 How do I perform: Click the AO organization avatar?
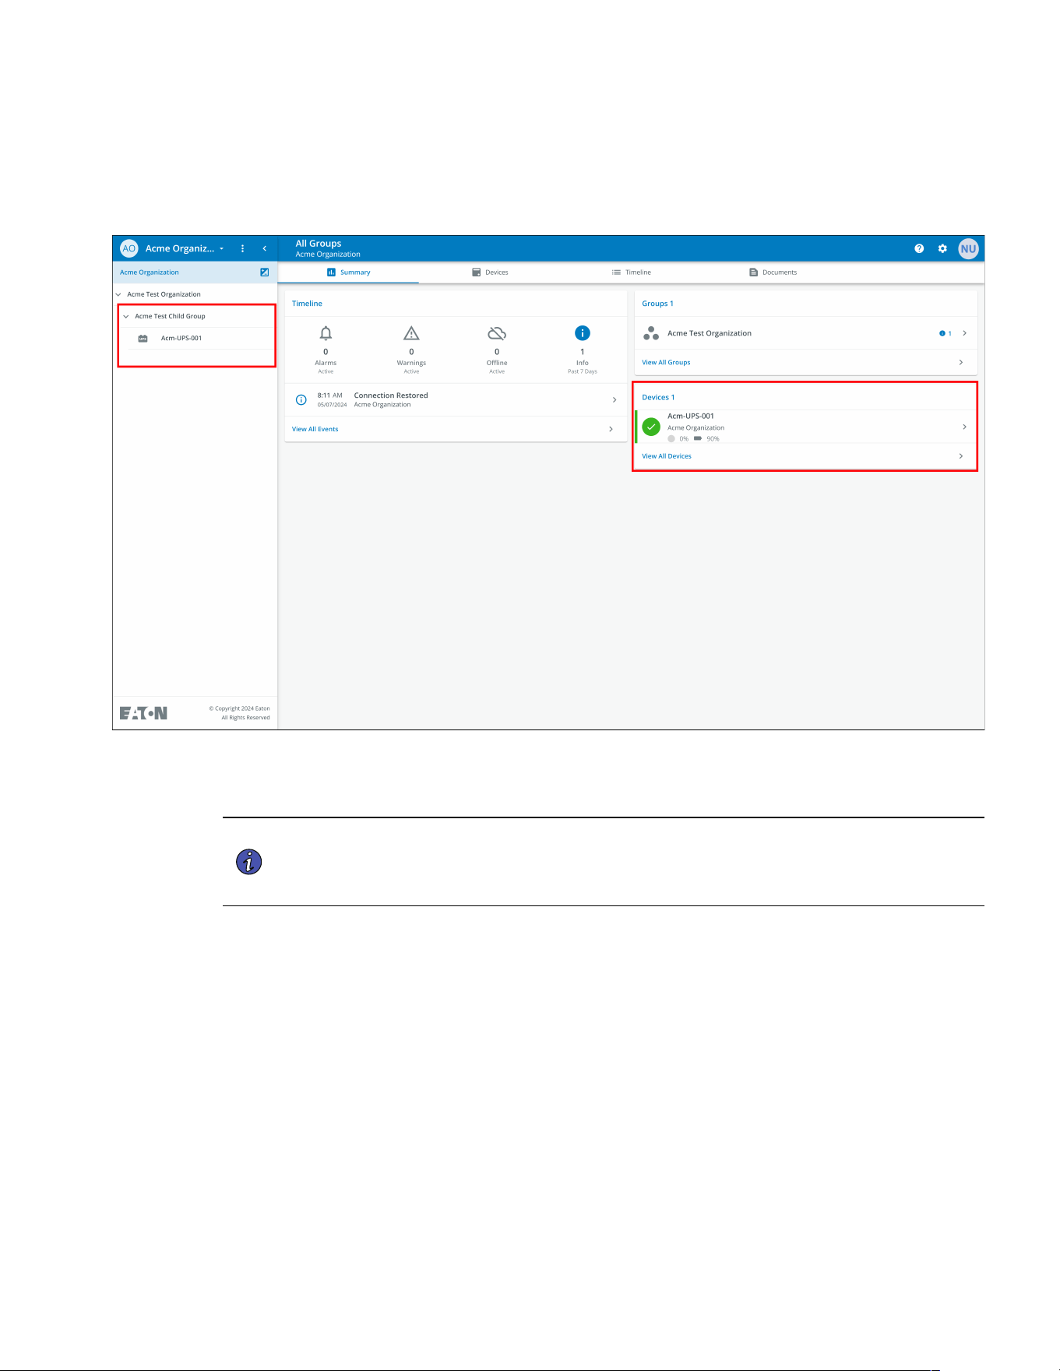click(129, 248)
